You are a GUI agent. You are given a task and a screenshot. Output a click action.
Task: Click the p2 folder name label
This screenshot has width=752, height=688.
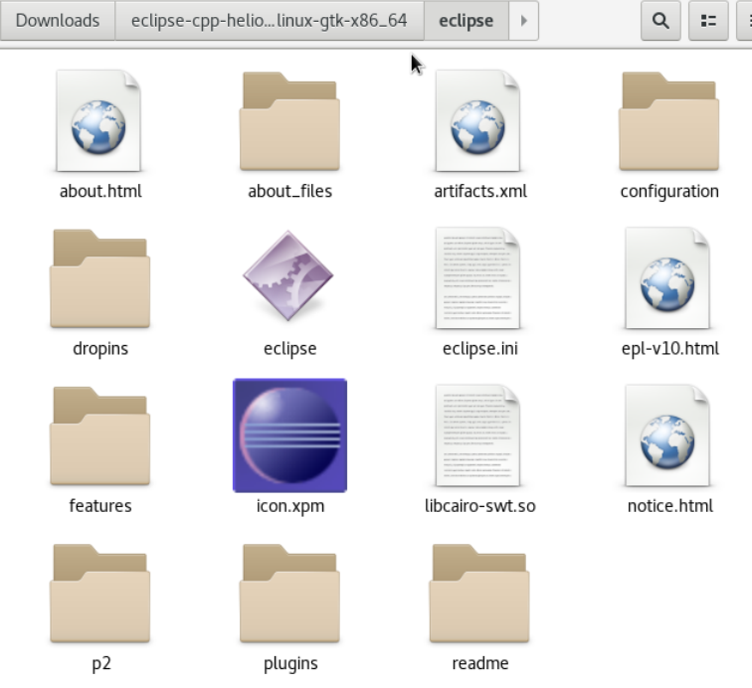[101, 664]
